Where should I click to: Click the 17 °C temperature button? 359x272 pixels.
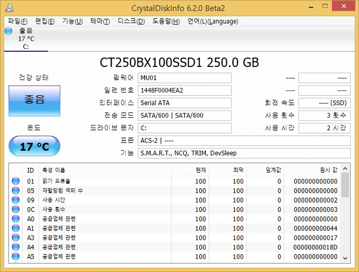click(34, 146)
